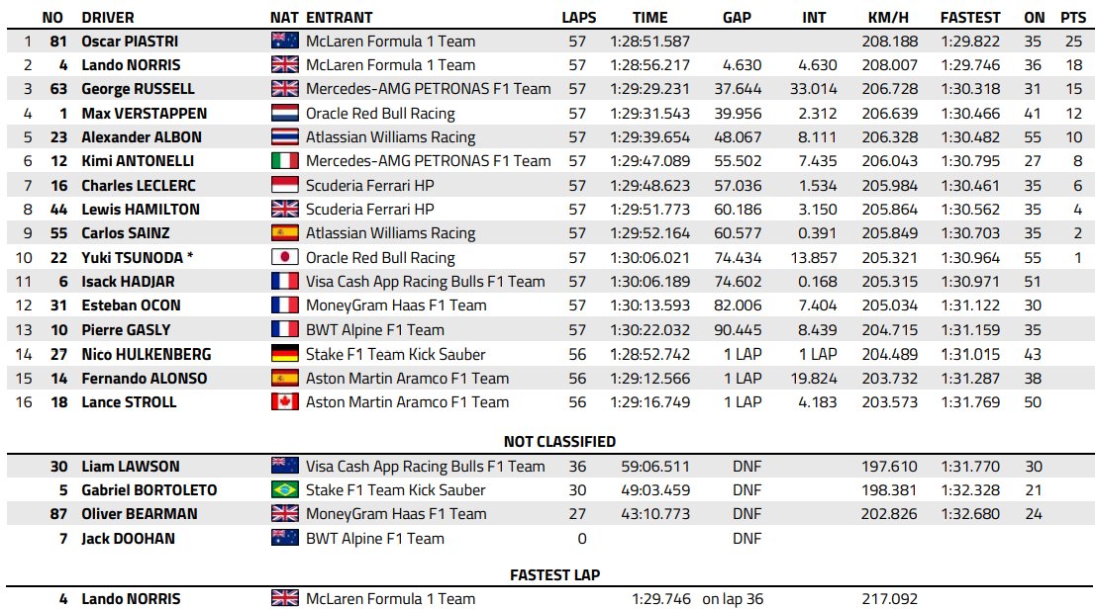The height and width of the screenshot is (609, 1095).
Task: Click the Canadian flag beside Lance Stroll
Action: (x=284, y=401)
